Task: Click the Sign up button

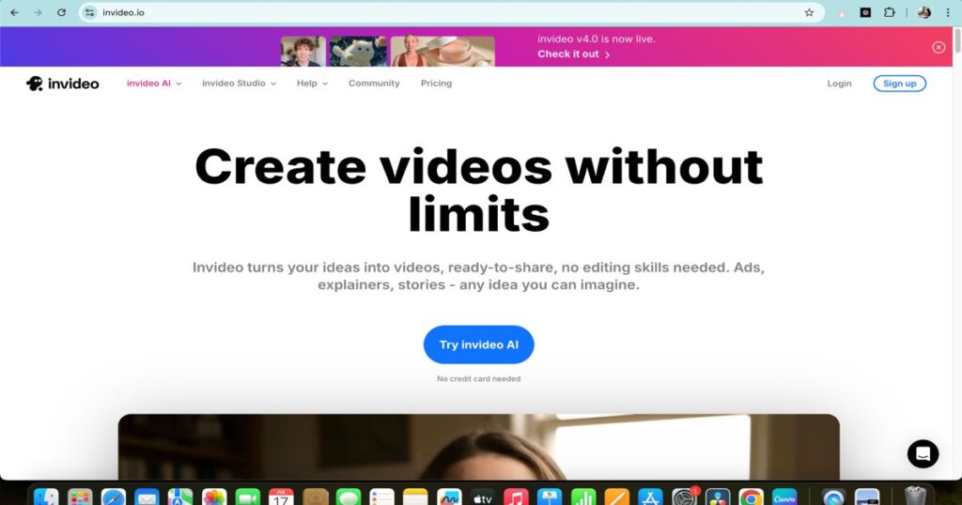Action: tap(899, 84)
